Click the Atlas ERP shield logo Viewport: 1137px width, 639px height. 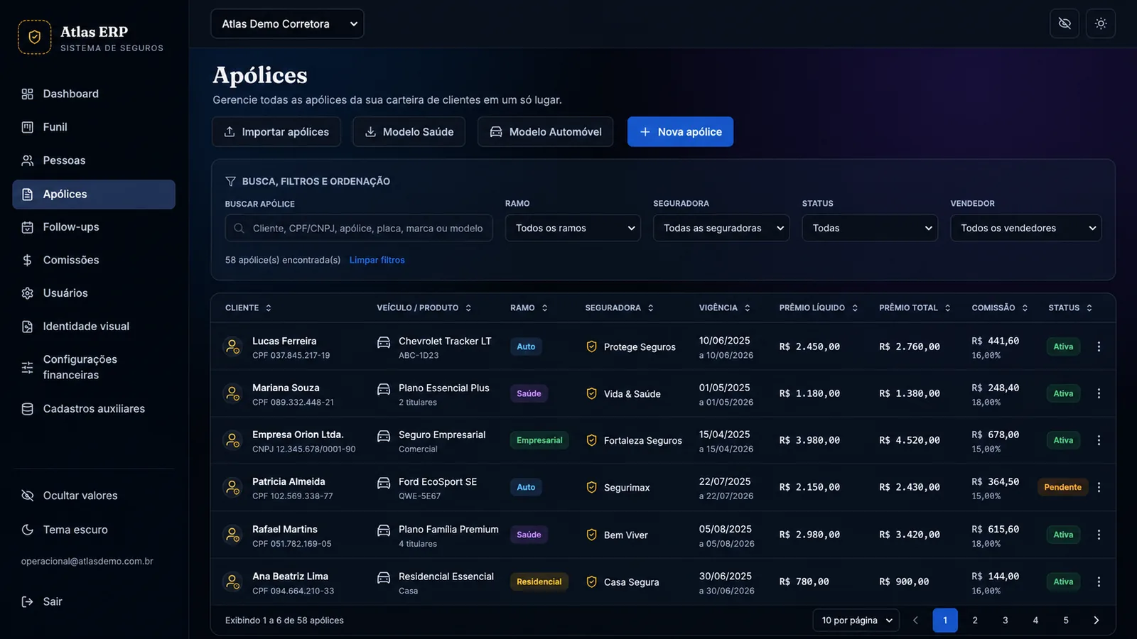[x=34, y=37]
